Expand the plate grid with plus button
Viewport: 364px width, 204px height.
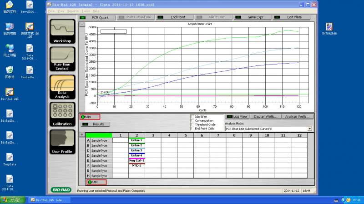click(82, 134)
